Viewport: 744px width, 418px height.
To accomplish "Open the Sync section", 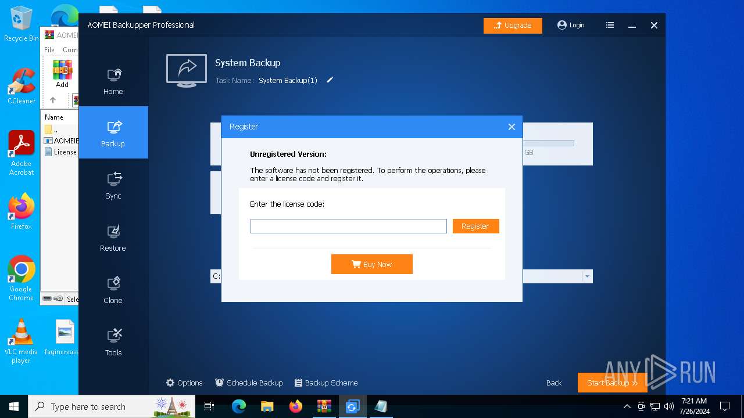I will (x=113, y=185).
